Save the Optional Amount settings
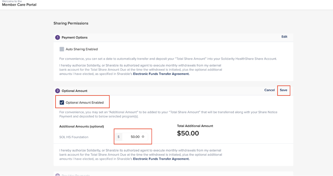Screen dimensions: 333x176 pyautogui.click(x=284, y=90)
